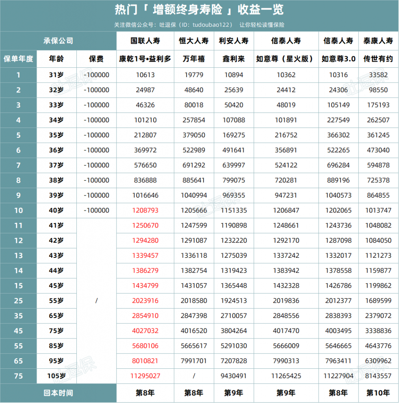Click 第10年 in the payback row
The height and width of the screenshot is (403, 399).
click(x=378, y=393)
